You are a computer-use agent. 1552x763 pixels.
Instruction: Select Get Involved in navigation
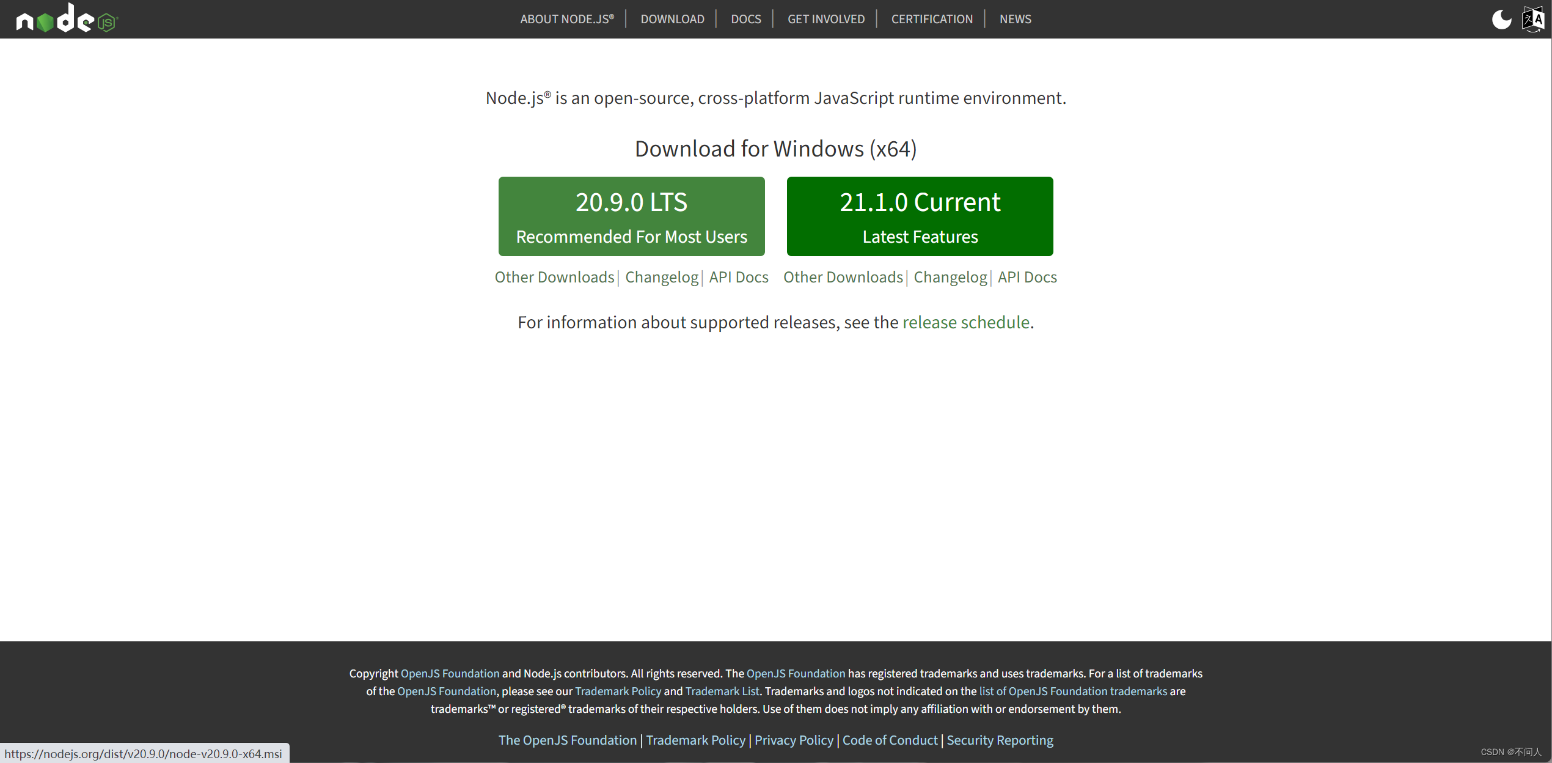click(x=825, y=19)
